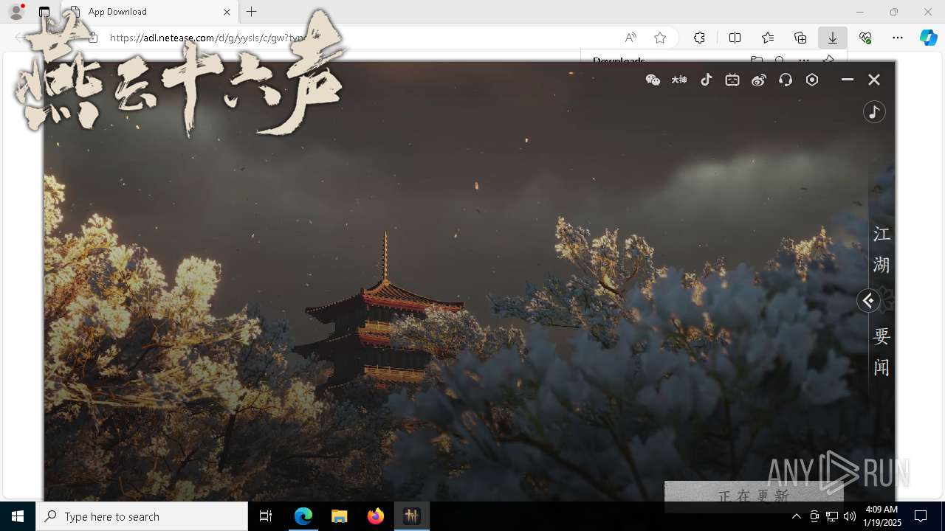Toggle Edge Downloads toolbar button
Viewport: 945px width, 531px height.
point(833,38)
